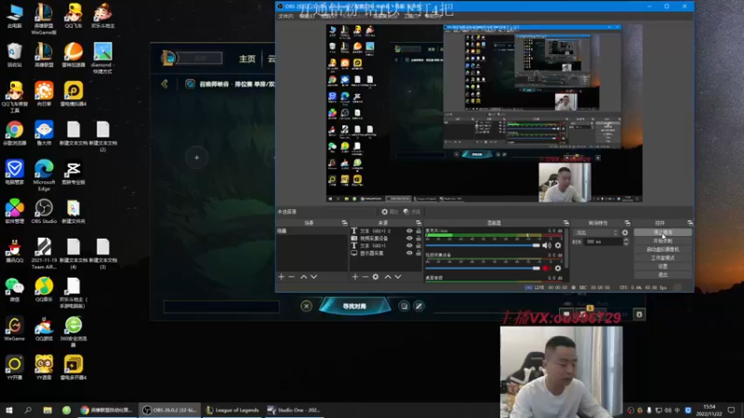The image size is (744, 418).
Task: Open QQ音乐 desktop shortcut
Action: (x=44, y=290)
